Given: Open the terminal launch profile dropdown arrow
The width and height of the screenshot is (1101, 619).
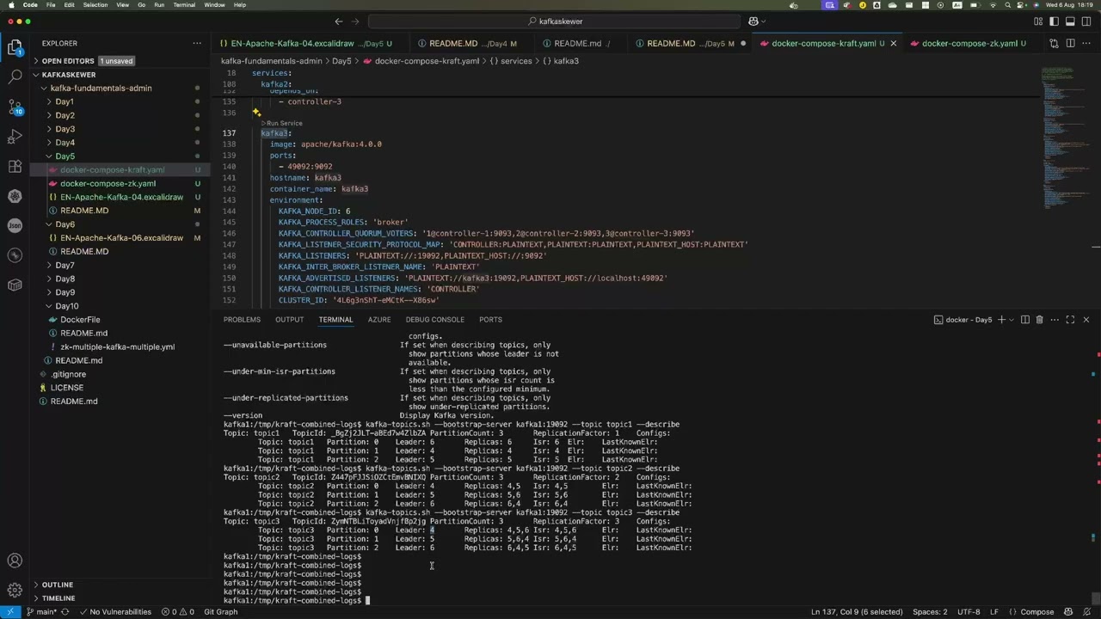Looking at the screenshot, I should (x=1012, y=320).
